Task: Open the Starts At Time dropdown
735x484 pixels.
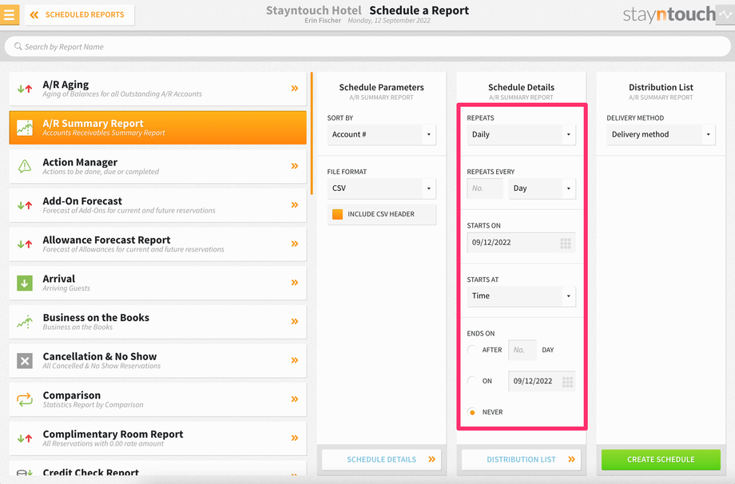Action: click(521, 296)
